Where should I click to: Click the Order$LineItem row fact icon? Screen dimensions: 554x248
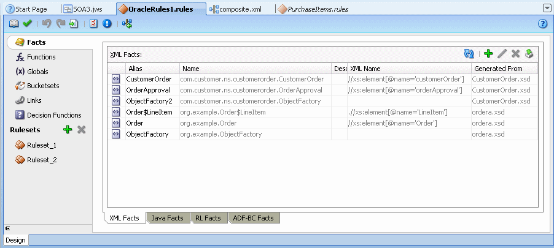pos(116,112)
